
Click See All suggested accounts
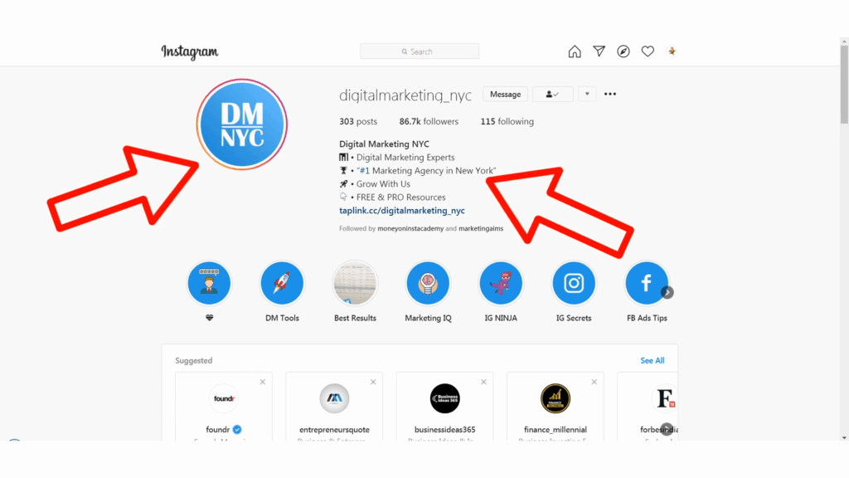[x=652, y=360]
